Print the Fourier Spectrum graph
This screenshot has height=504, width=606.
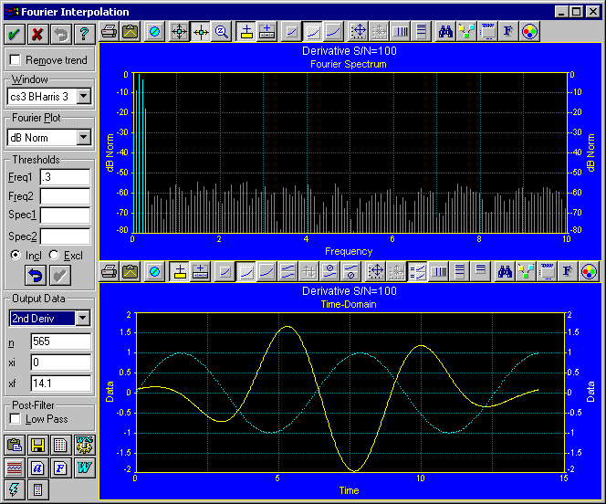[110, 31]
